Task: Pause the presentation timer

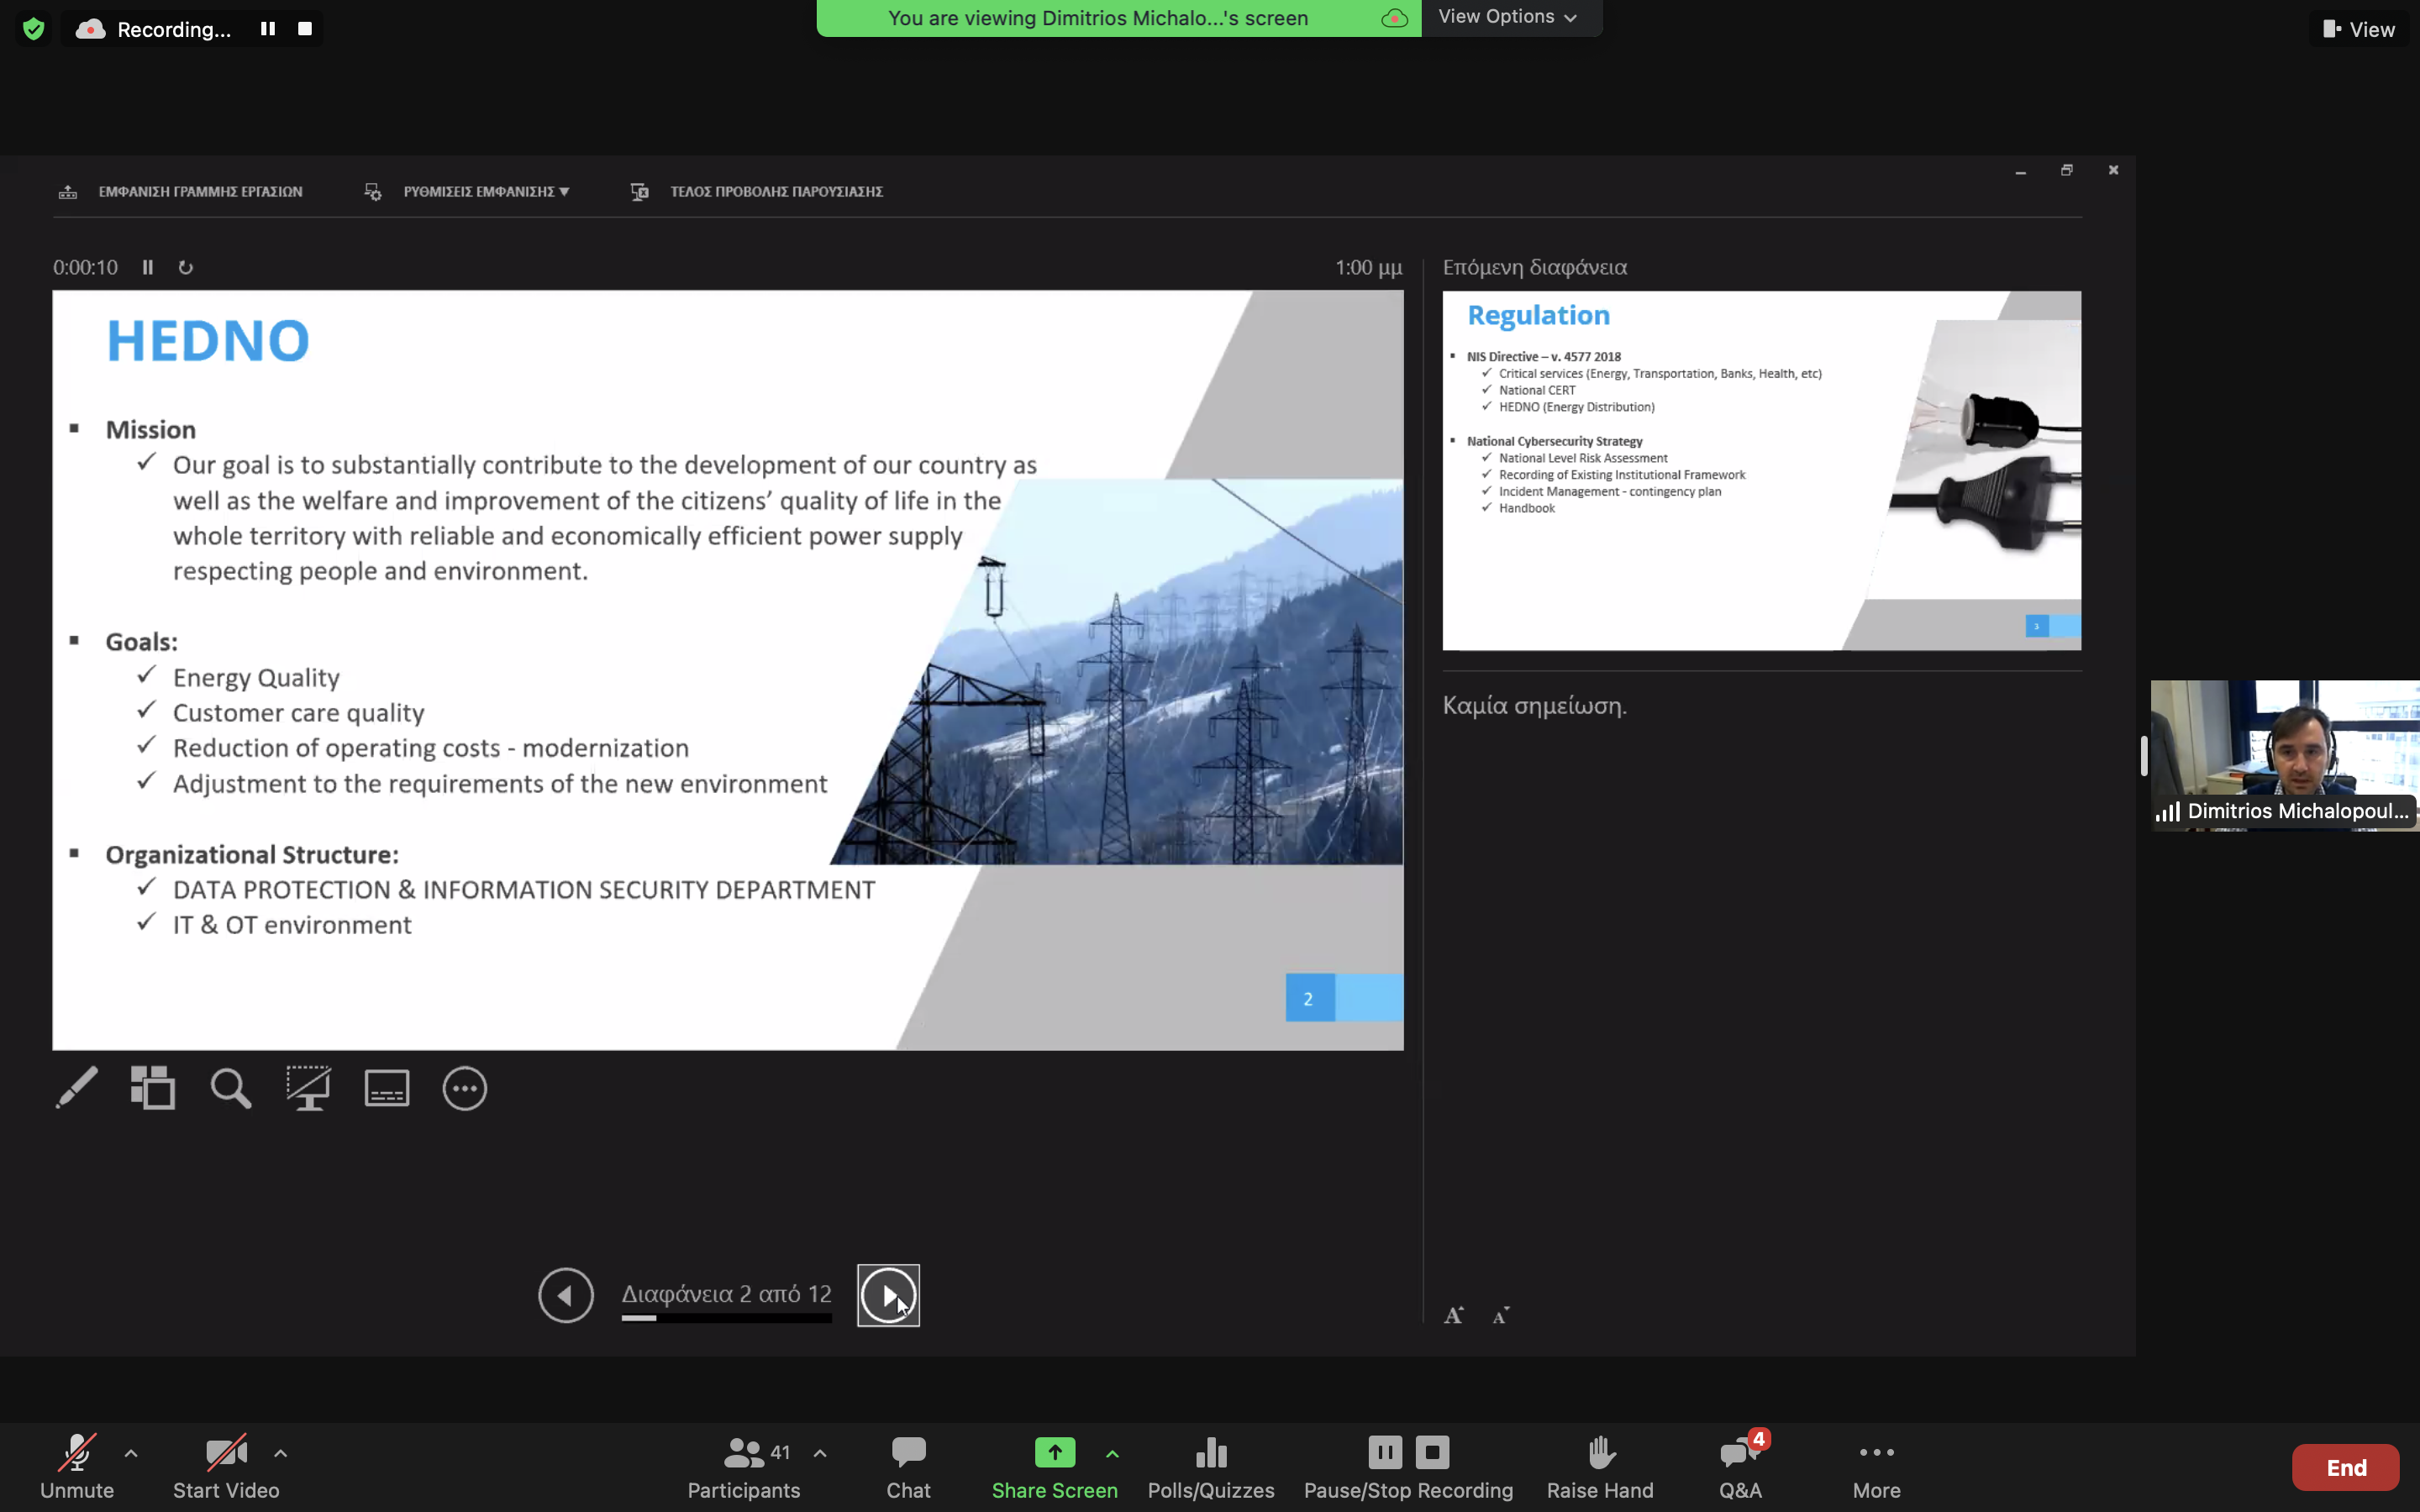Action: point(148,267)
